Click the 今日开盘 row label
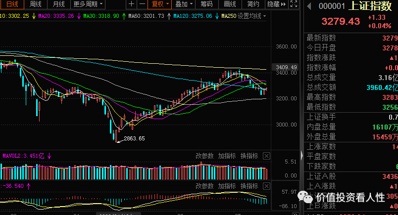The height and width of the screenshot is (215, 398). (x=321, y=47)
